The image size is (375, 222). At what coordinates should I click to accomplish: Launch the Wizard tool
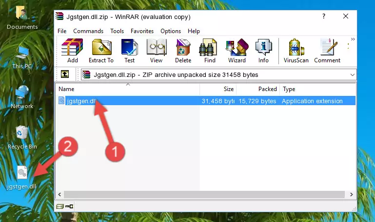pos(237,51)
